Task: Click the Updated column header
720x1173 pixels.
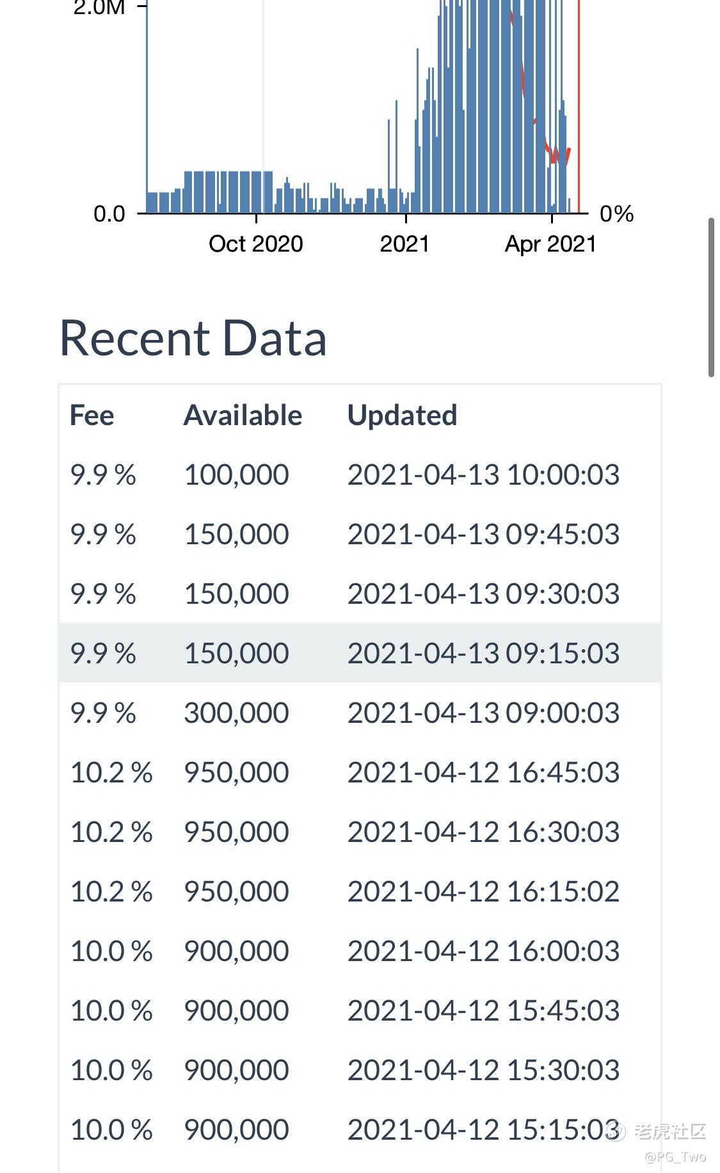Action: pyautogui.click(x=402, y=415)
